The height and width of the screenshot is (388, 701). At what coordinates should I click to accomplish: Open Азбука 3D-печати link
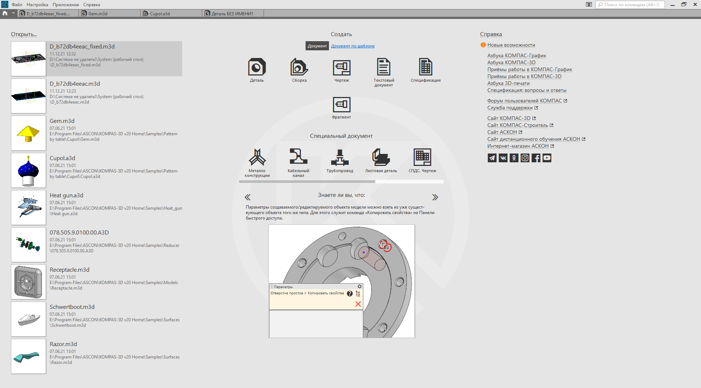click(x=508, y=83)
